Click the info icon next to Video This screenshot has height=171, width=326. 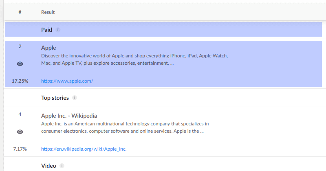coord(62,166)
